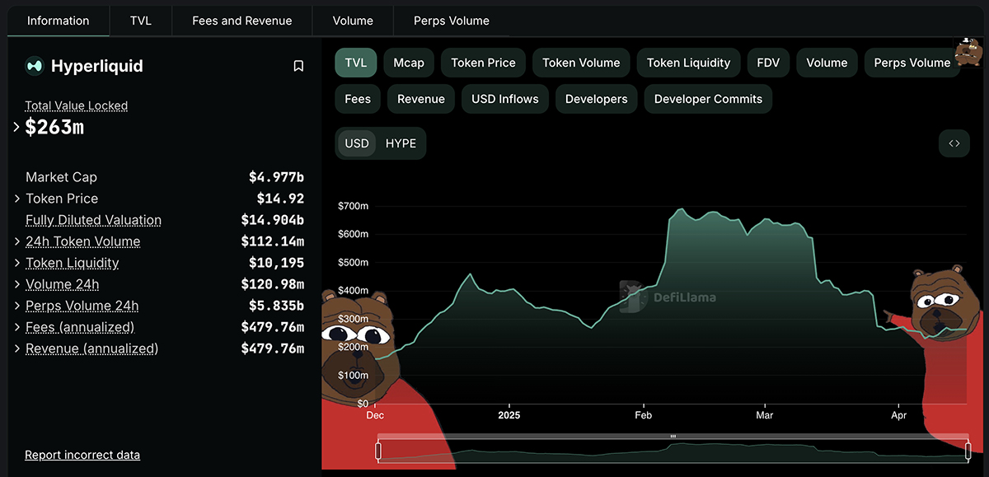Click the $14.904b valuation value
Viewport: 989px width, 477px height.
(x=273, y=220)
